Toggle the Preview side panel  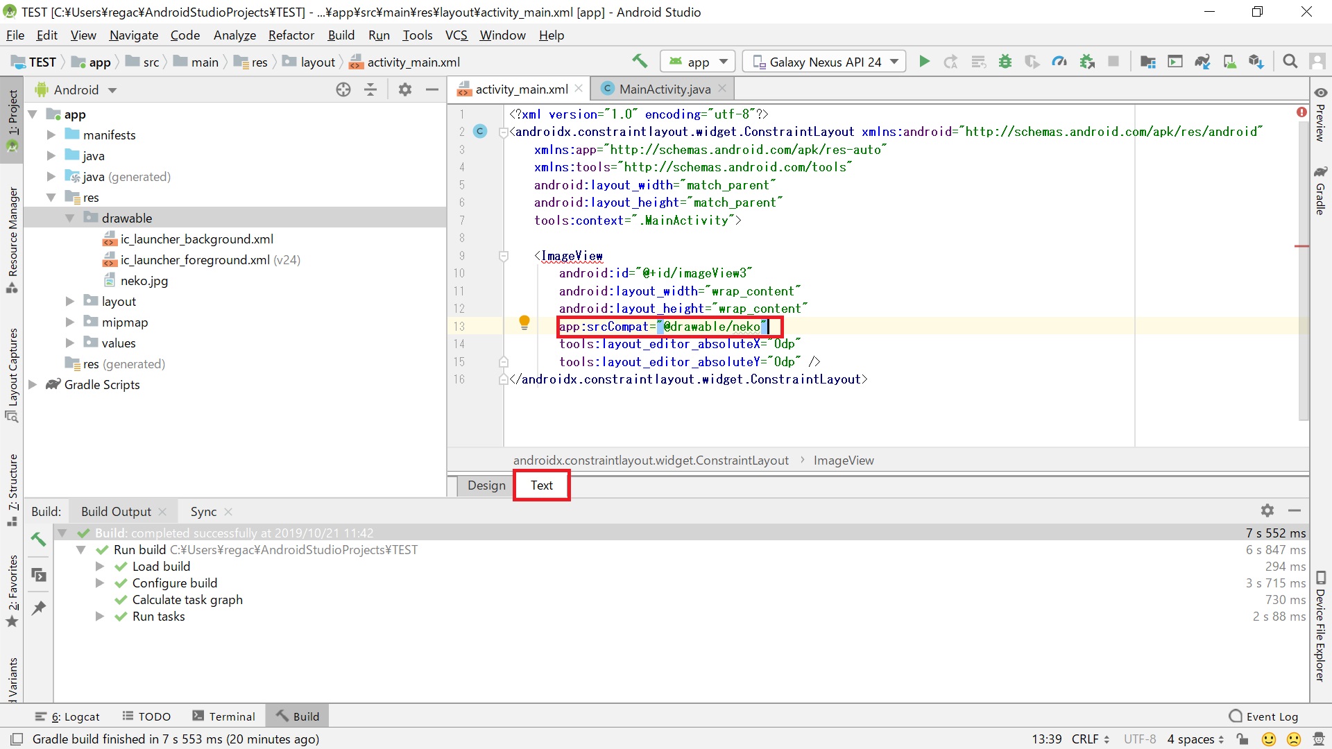(1320, 115)
